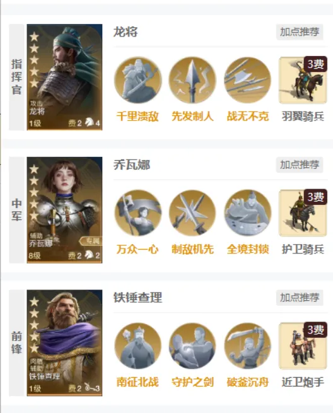View the 乔瓦娜 hero portrait card
The image size is (333, 413).
click(x=64, y=210)
